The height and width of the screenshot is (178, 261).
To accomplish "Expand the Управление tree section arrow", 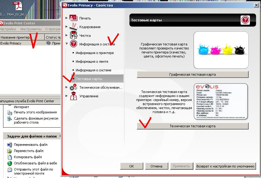I will coord(66,96).
